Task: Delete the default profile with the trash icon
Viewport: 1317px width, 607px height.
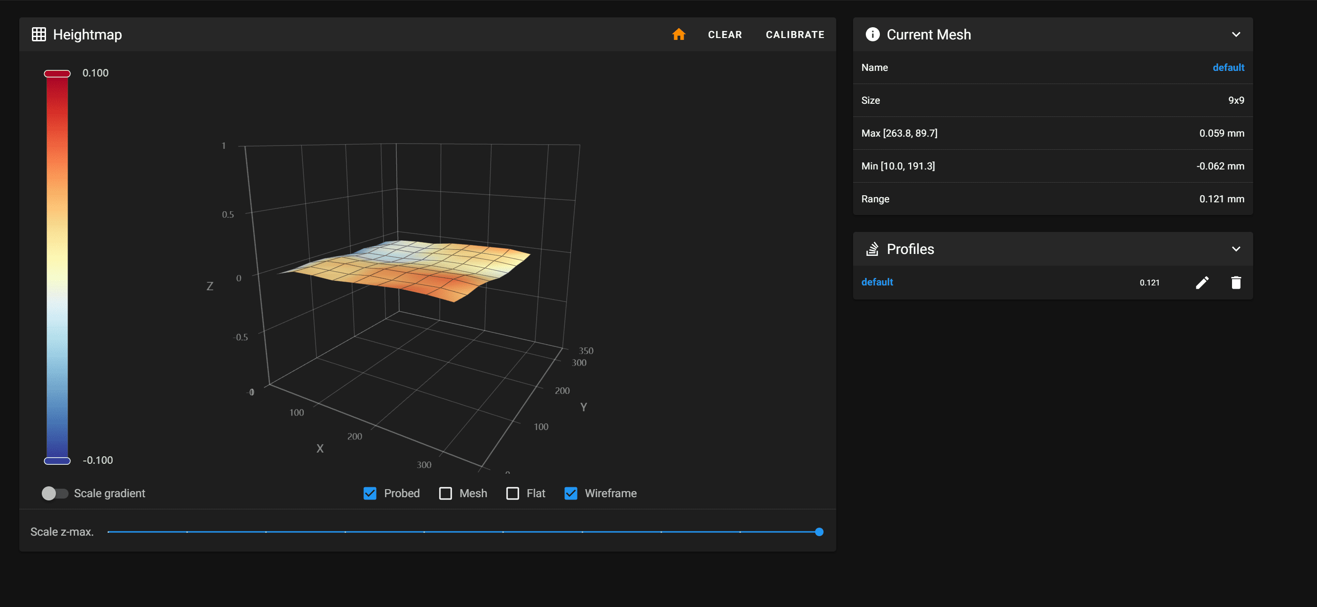Action: point(1236,283)
